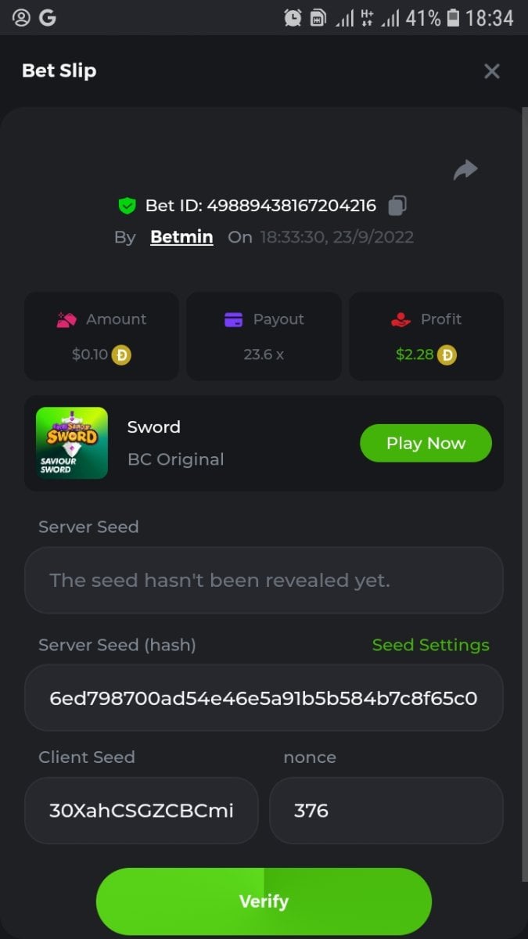Click the share arrow icon
528x939 pixels.
[465, 170]
